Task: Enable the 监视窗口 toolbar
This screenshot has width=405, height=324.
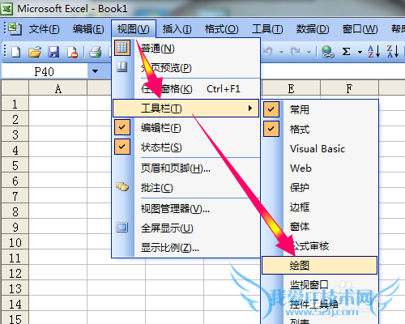Action: click(x=320, y=285)
